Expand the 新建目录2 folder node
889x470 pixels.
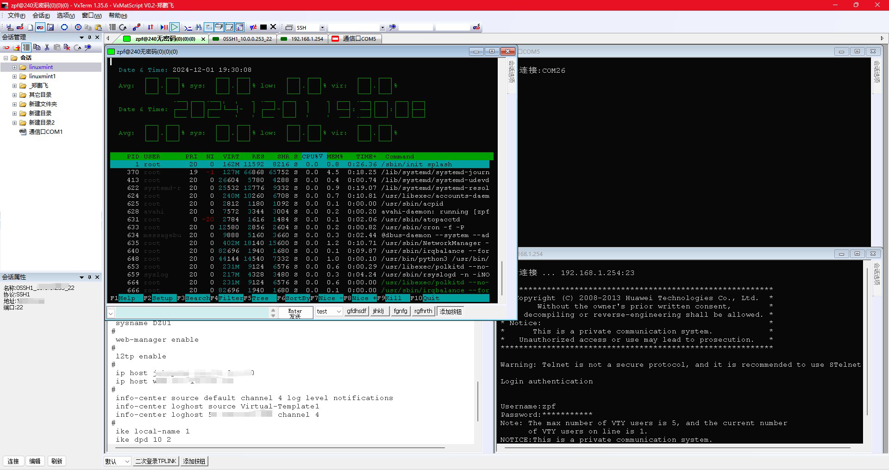pyautogui.click(x=14, y=123)
